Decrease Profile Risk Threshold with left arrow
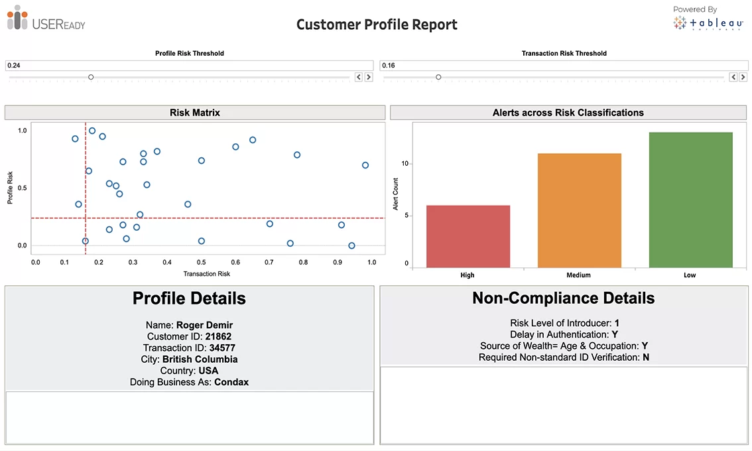Screen dimensions: 752x451 358,77
